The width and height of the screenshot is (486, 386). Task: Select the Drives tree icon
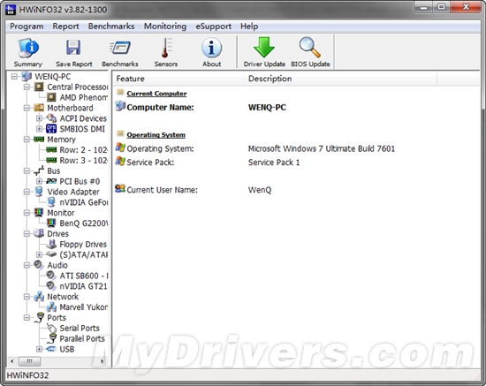39,233
